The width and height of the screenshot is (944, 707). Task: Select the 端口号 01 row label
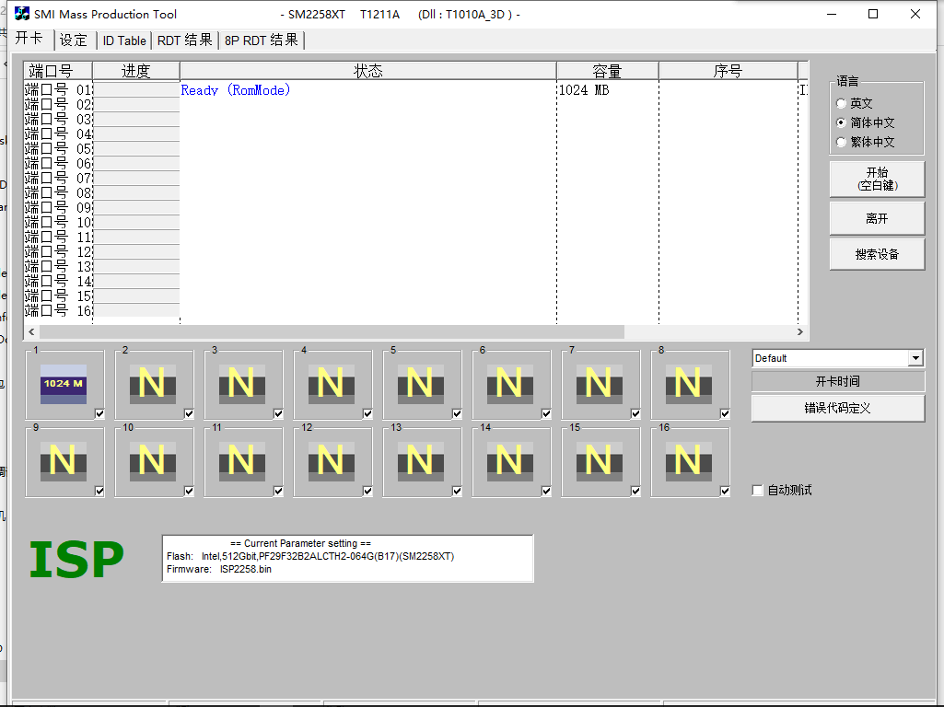click(58, 89)
